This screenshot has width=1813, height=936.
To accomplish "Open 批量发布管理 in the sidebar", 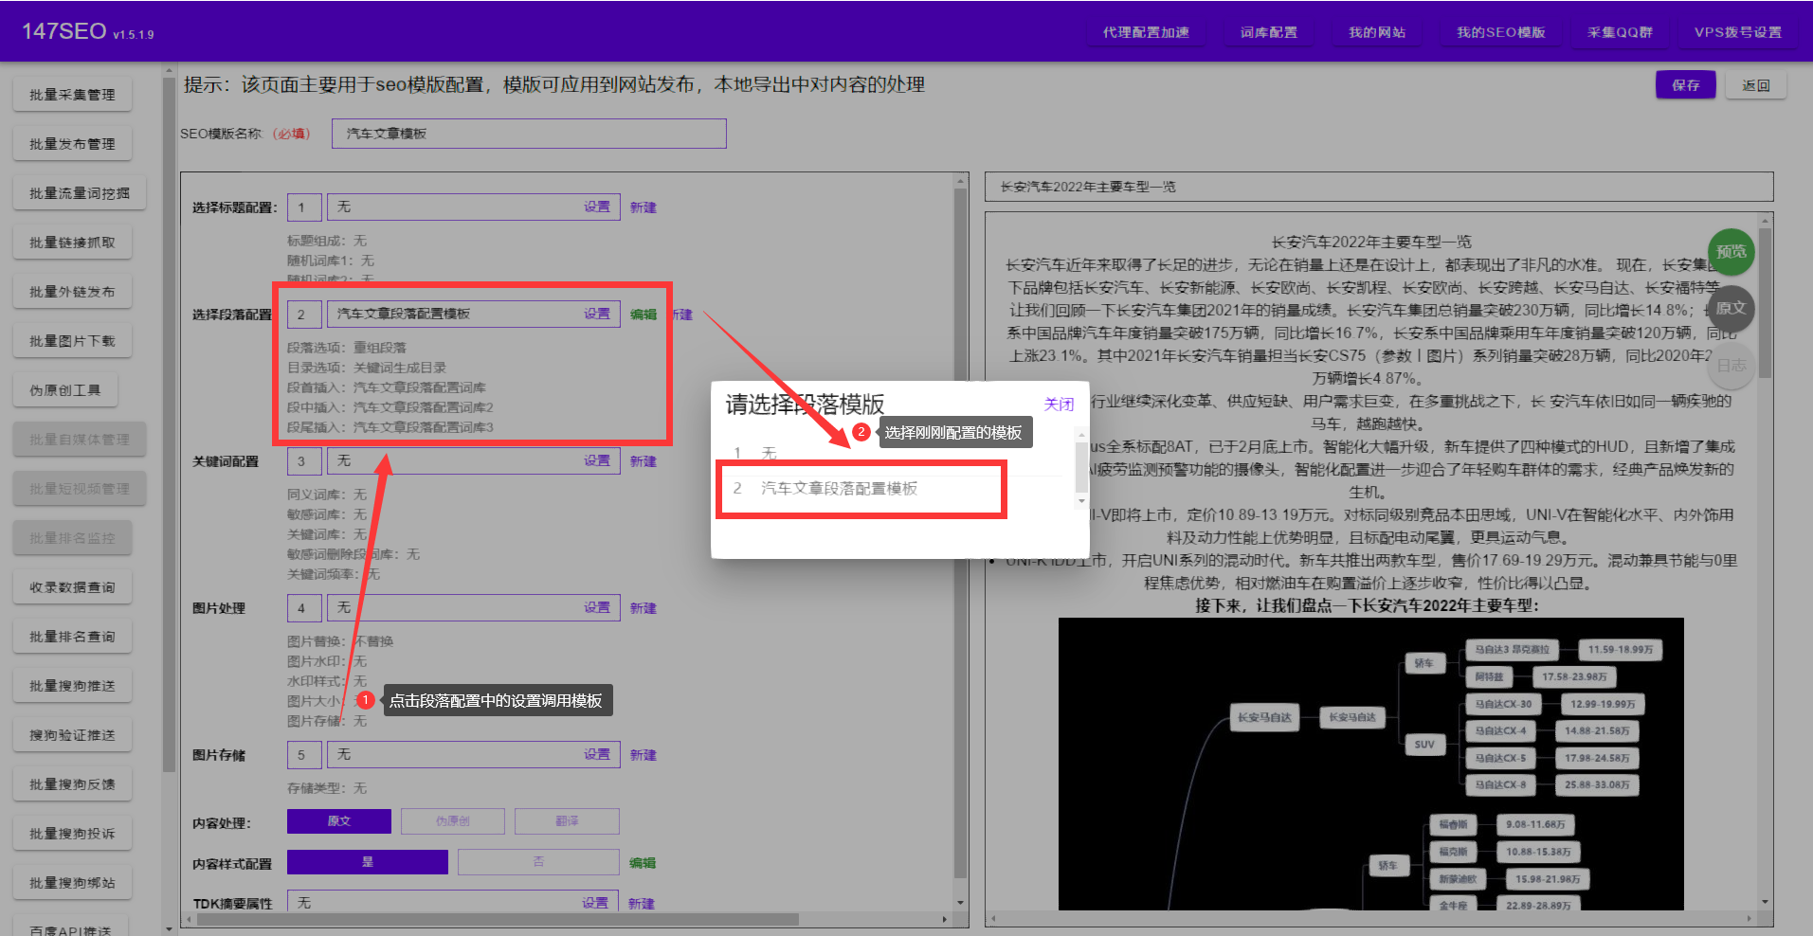I will click(x=72, y=144).
